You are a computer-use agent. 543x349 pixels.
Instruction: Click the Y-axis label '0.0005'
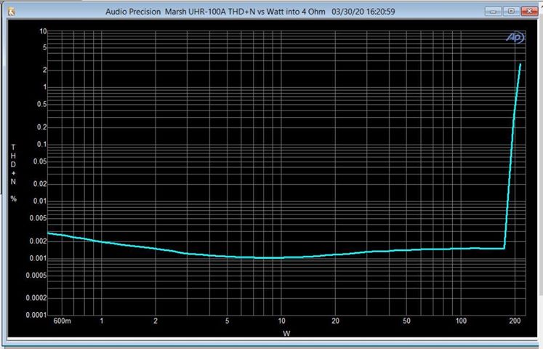coord(36,276)
